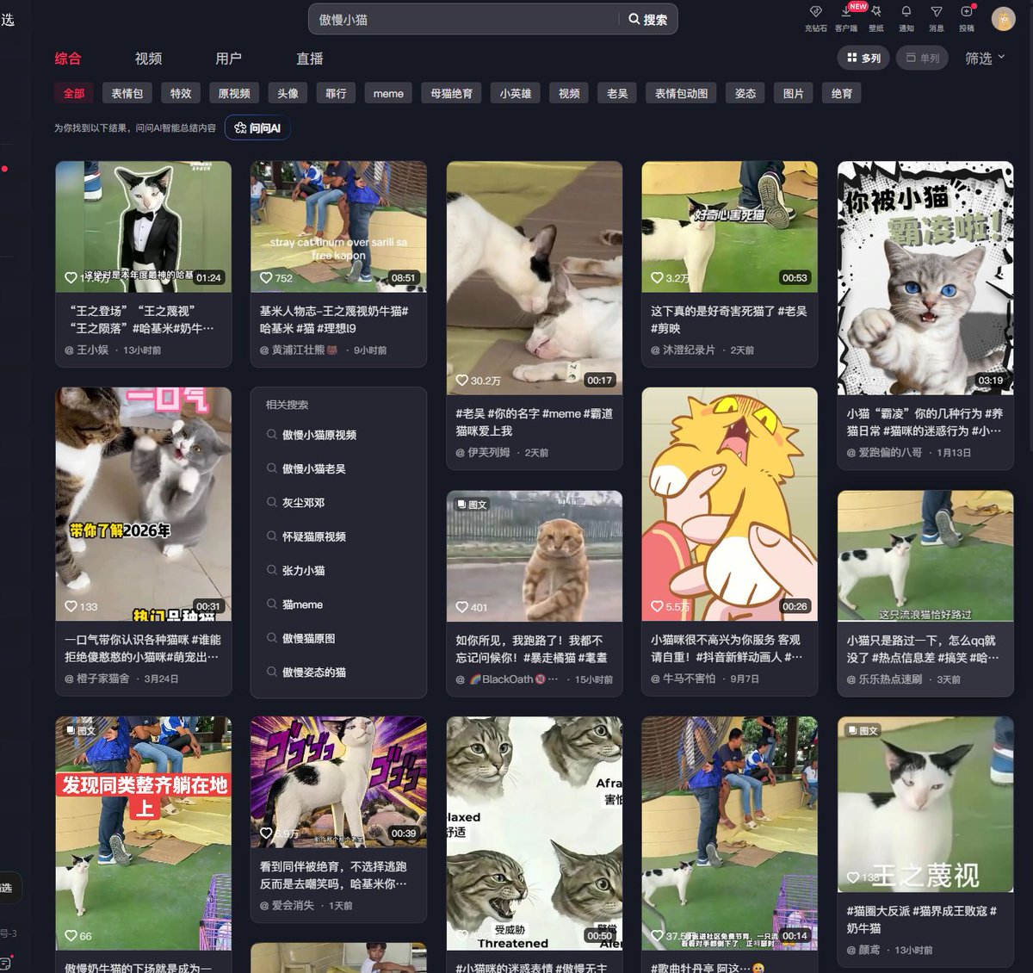Like the video with 752 likes

(x=267, y=278)
